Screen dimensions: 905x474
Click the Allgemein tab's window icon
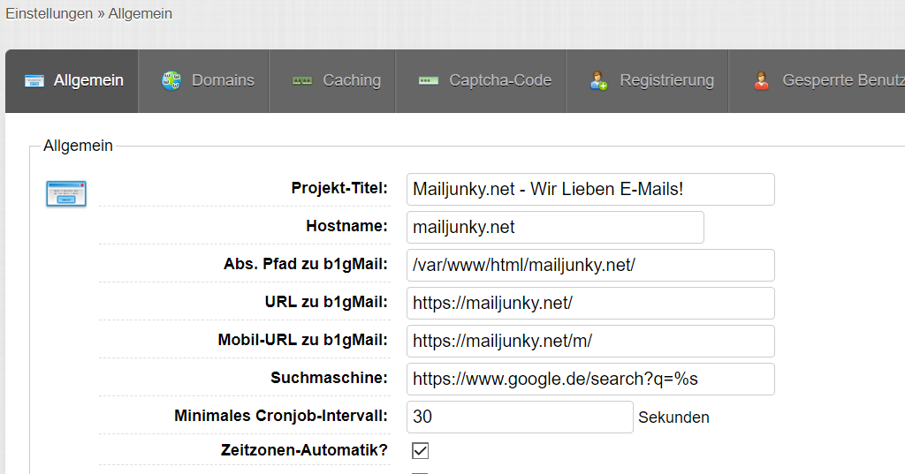[34, 81]
